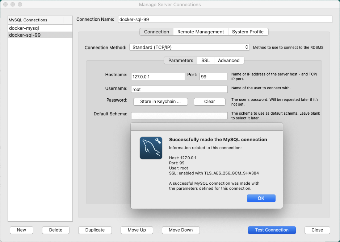
Task: Click the Connection Name field
Action: (x=224, y=20)
